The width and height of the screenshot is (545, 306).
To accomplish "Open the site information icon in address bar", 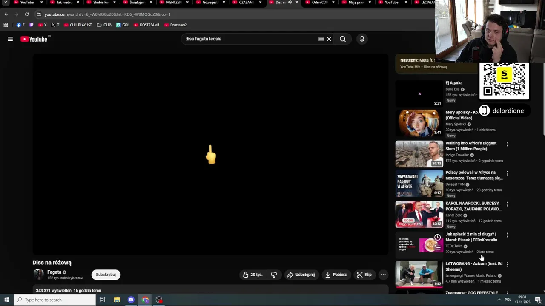I will click(x=39, y=14).
